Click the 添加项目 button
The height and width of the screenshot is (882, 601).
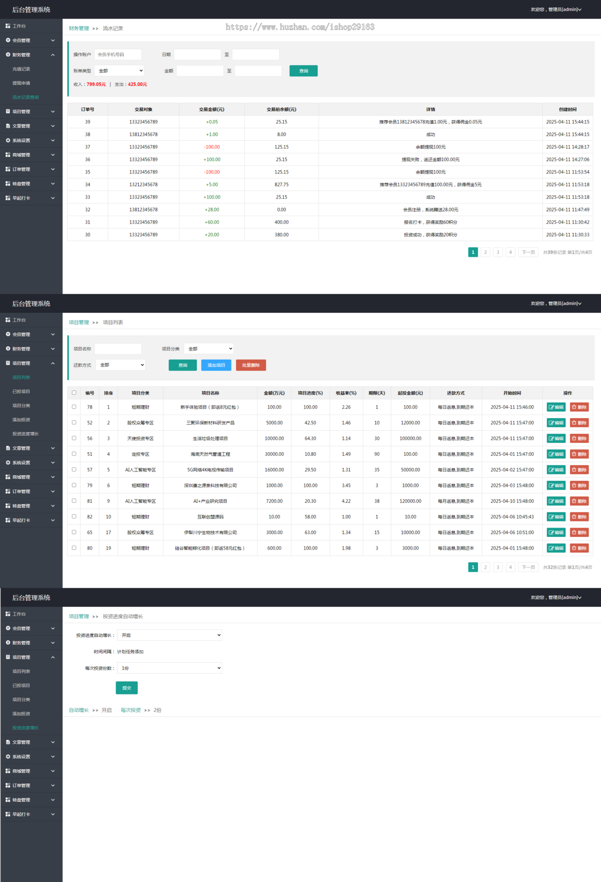click(x=216, y=365)
